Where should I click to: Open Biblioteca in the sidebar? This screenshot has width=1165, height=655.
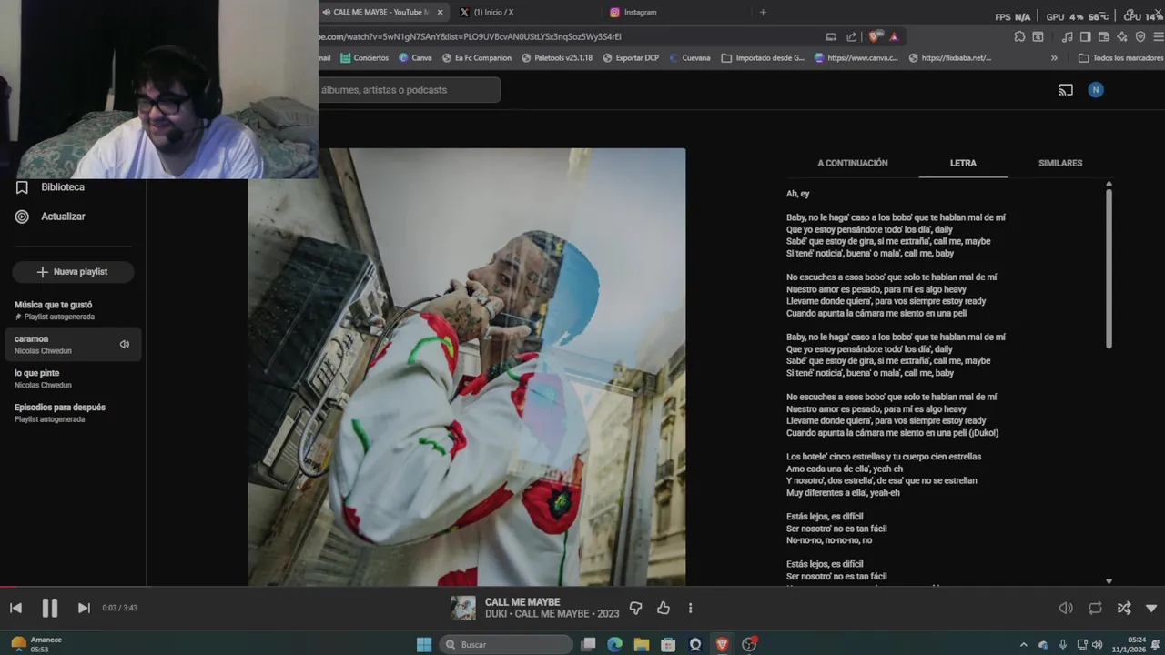click(x=51, y=187)
